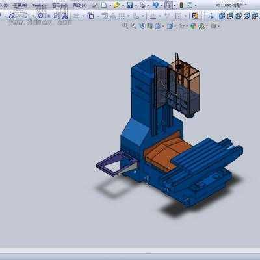Select the Circle sketch tool
This screenshot has width=260, height=260.
pyautogui.click(x=40, y=16)
